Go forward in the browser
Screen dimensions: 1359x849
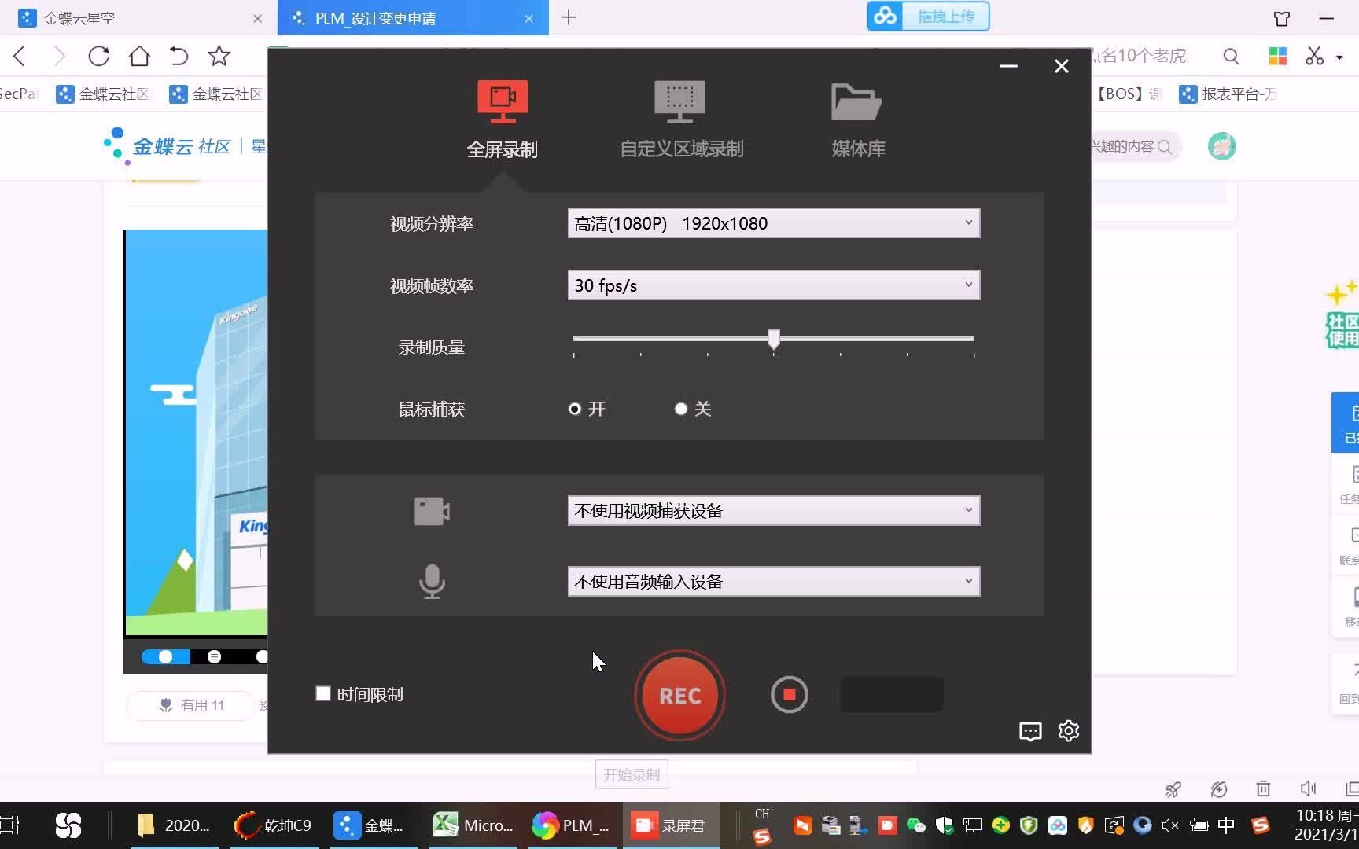click(59, 56)
